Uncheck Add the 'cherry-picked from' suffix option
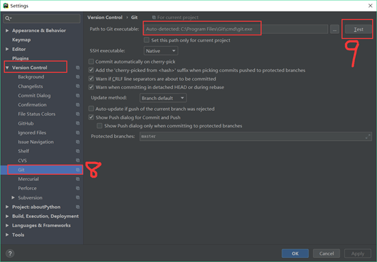The height and width of the screenshot is (262, 377). pos(91,70)
